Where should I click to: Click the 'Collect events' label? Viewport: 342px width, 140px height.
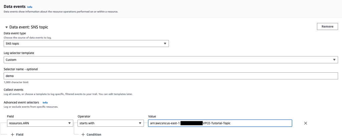(x=13, y=90)
